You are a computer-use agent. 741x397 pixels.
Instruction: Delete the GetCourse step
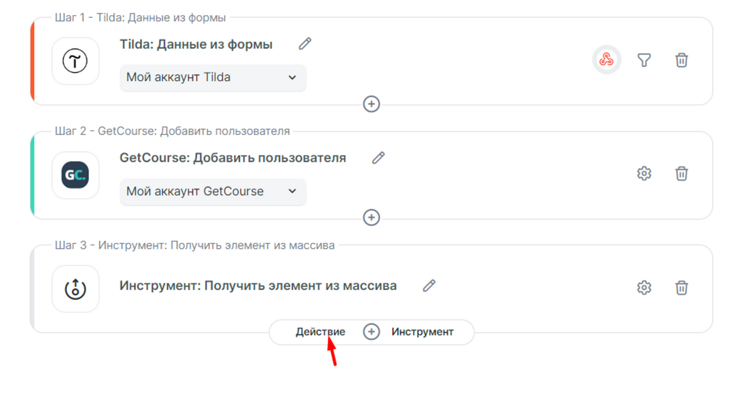point(681,174)
